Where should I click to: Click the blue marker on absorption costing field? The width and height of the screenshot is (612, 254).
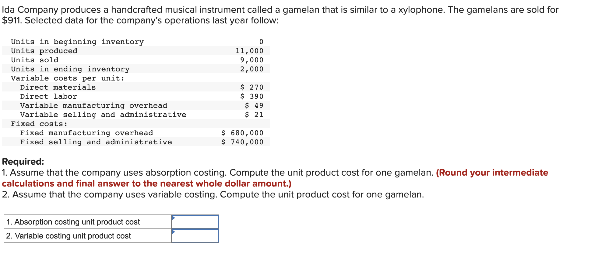173,218
